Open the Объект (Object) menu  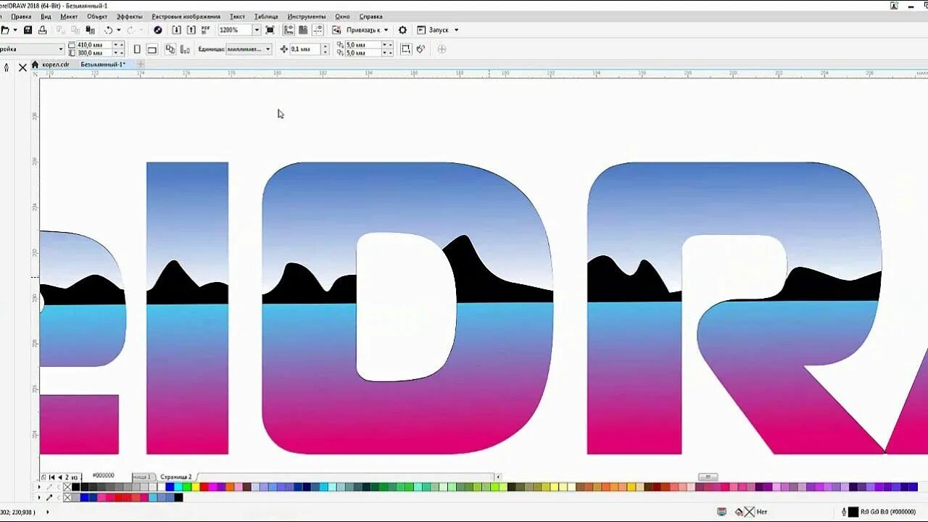[97, 16]
